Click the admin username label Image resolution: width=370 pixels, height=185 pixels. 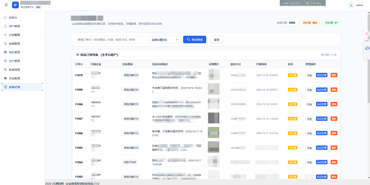(360, 5)
